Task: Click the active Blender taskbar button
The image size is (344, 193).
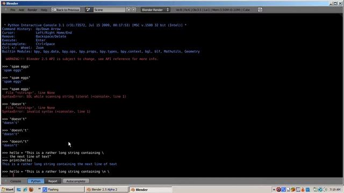Action: point(150,189)
